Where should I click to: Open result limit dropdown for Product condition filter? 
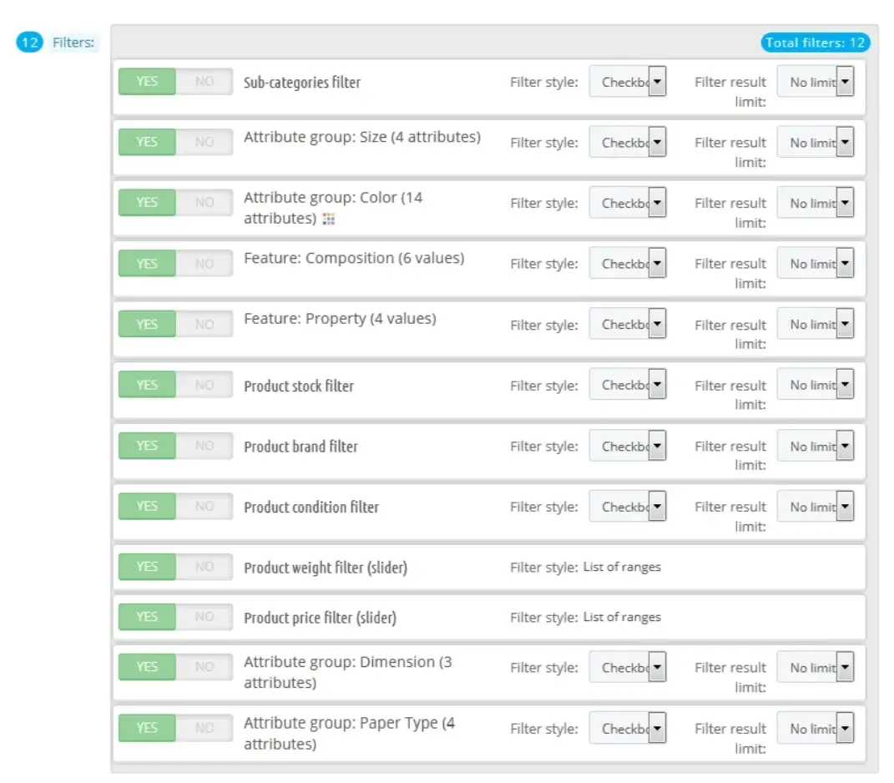click(x=816, y=506)
